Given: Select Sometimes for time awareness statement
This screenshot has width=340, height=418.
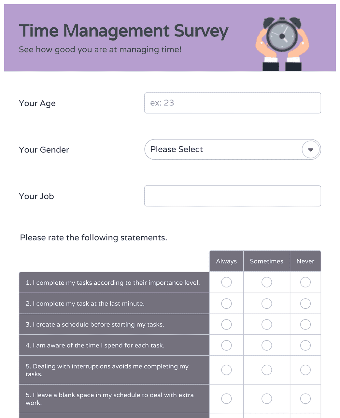Looking at the screenshot, I should [x=267, y=345].
